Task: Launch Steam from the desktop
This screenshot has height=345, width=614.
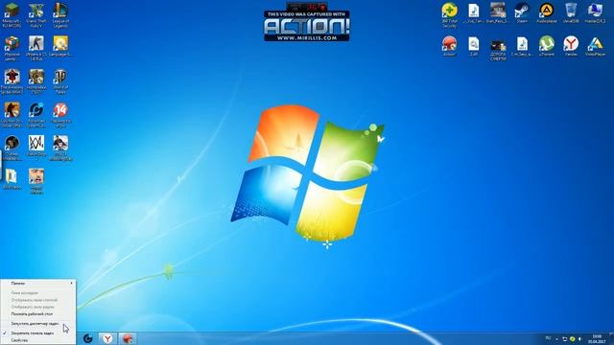Action: click(522, 13)
